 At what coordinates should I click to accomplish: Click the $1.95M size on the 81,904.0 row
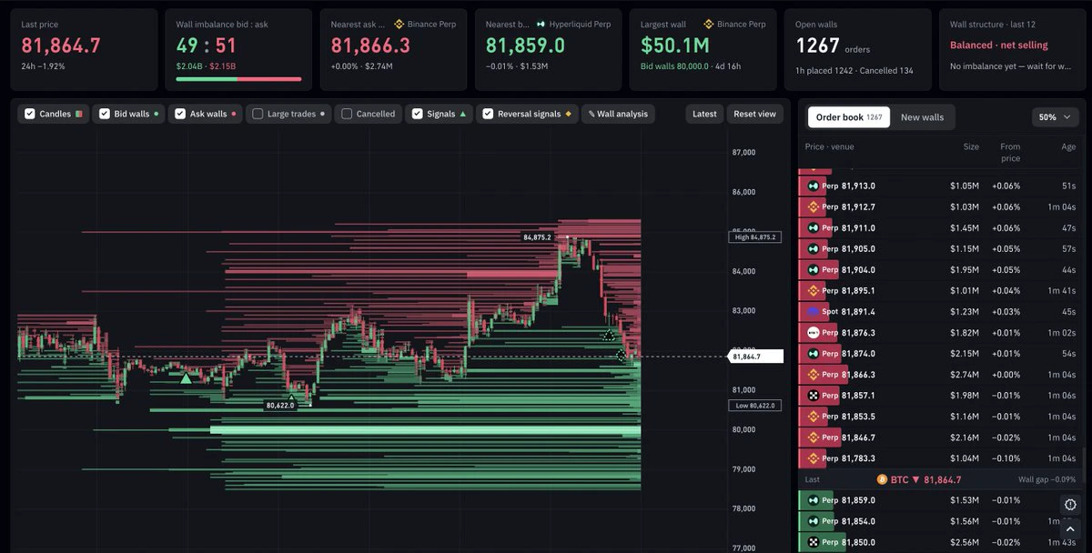pos(965,270)
